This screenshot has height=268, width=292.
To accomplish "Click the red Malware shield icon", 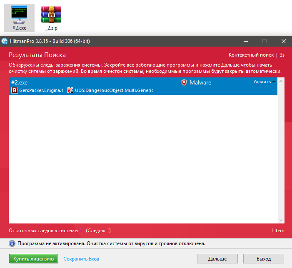I will pos(184,82).
